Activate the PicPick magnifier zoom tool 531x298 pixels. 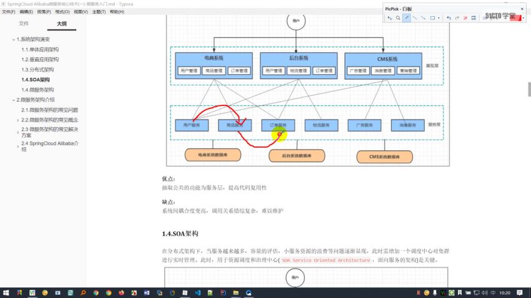click(399, 18)
